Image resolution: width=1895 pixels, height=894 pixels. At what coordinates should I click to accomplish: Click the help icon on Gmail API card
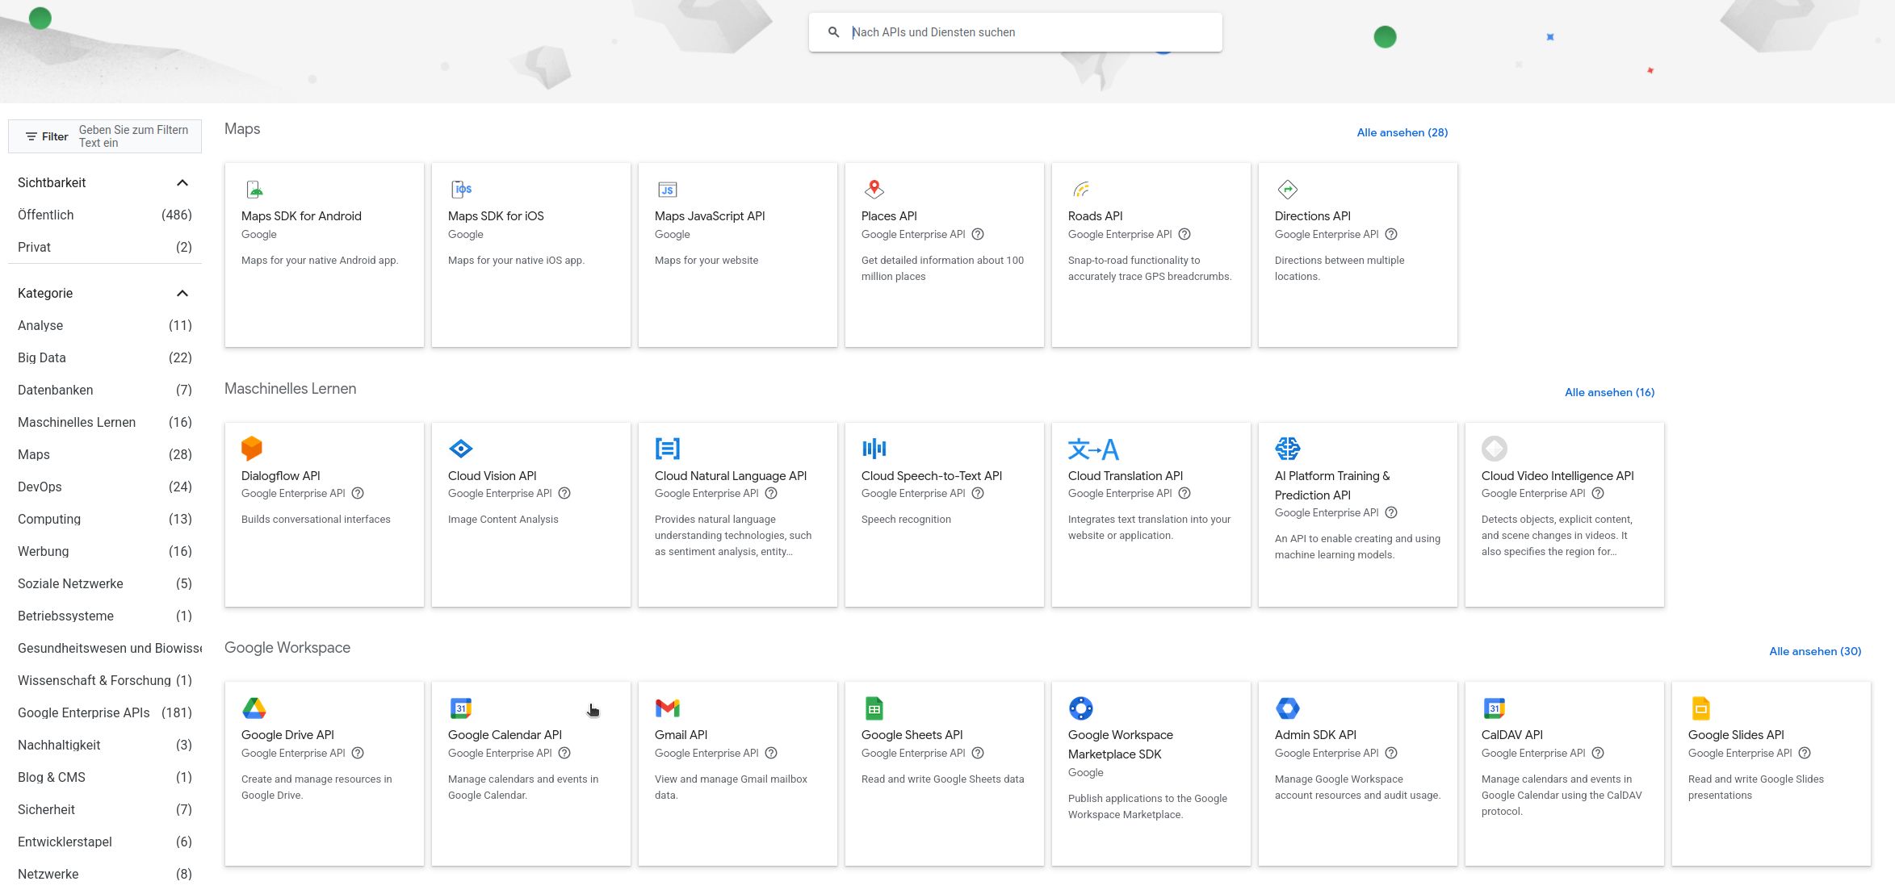(771, 753)
